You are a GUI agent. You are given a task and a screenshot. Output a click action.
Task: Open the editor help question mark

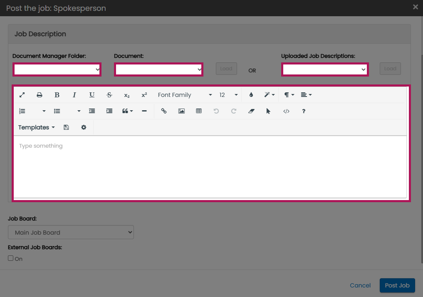click(x=304, y=111)
